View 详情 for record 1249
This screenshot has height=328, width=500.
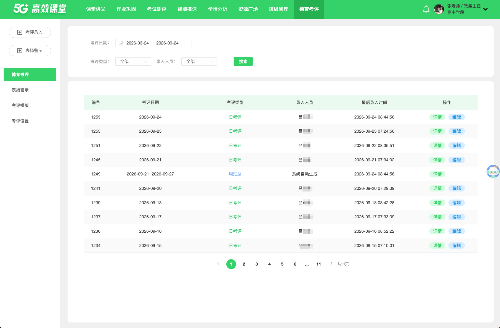point(437,174)
